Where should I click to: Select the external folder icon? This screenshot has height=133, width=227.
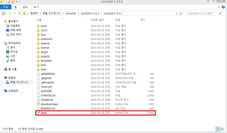pos(38,43)
